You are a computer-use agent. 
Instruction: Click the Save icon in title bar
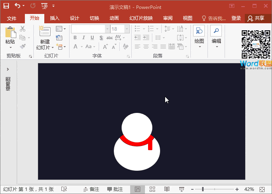[5, 6]
